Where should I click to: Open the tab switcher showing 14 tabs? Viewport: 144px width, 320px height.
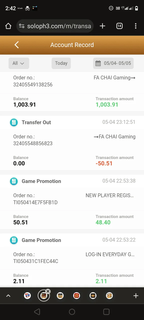(119, 26)
